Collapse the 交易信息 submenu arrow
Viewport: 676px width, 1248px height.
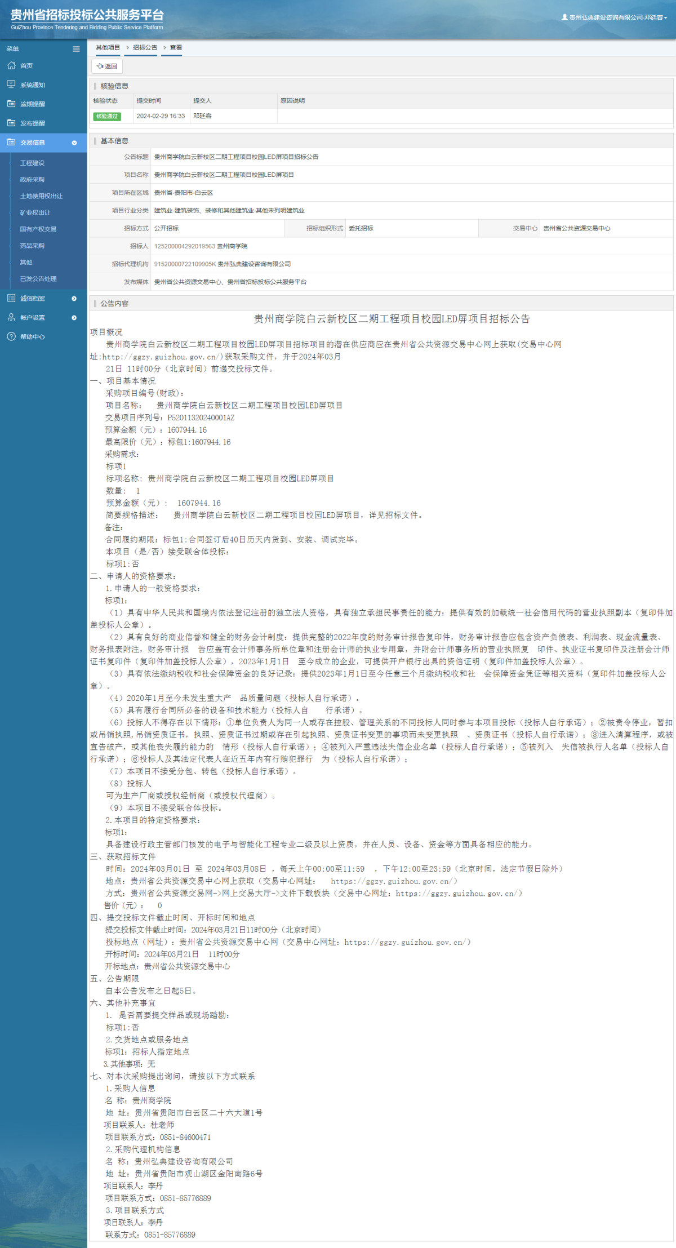tap(74, 143)
